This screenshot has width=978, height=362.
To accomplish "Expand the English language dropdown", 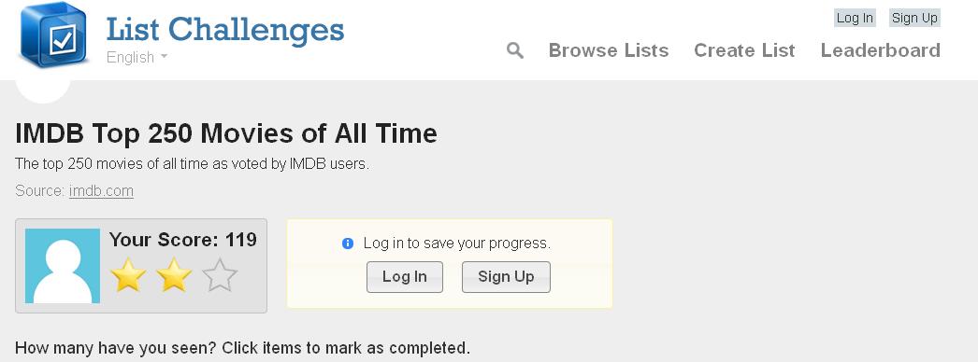I will (x=137, y=57).
